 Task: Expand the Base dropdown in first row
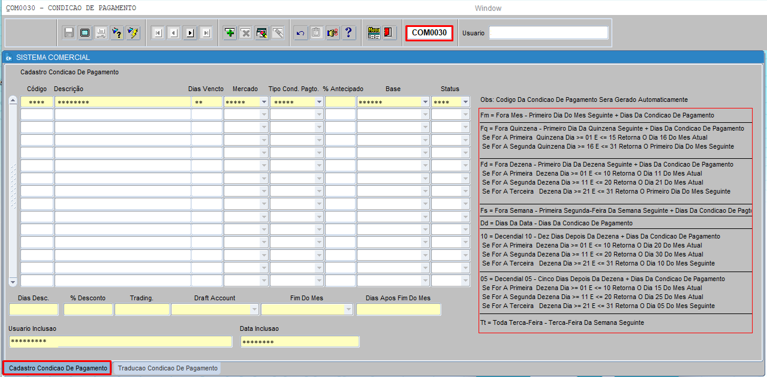coord(425,102)
